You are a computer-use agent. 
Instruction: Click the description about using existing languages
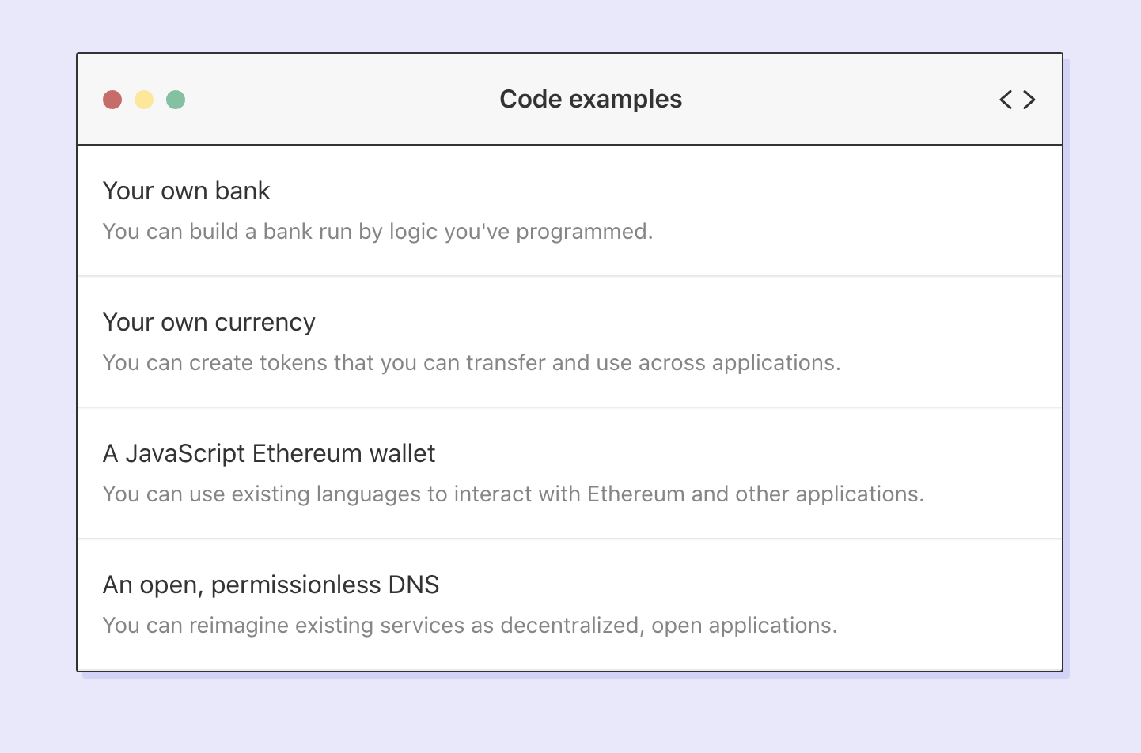(x=513, y=494)
